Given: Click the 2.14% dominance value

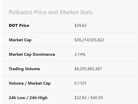Looking at the screenshot, I should [80, 54].
